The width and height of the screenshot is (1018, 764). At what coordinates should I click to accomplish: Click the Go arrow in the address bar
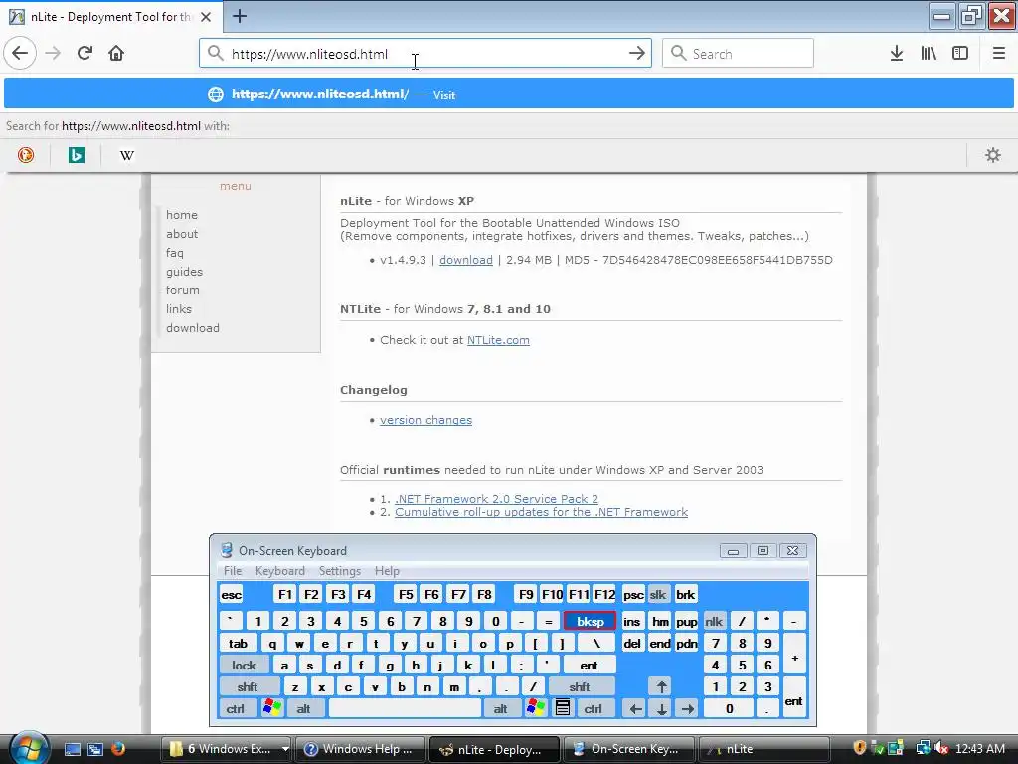[x=637, y=53]
